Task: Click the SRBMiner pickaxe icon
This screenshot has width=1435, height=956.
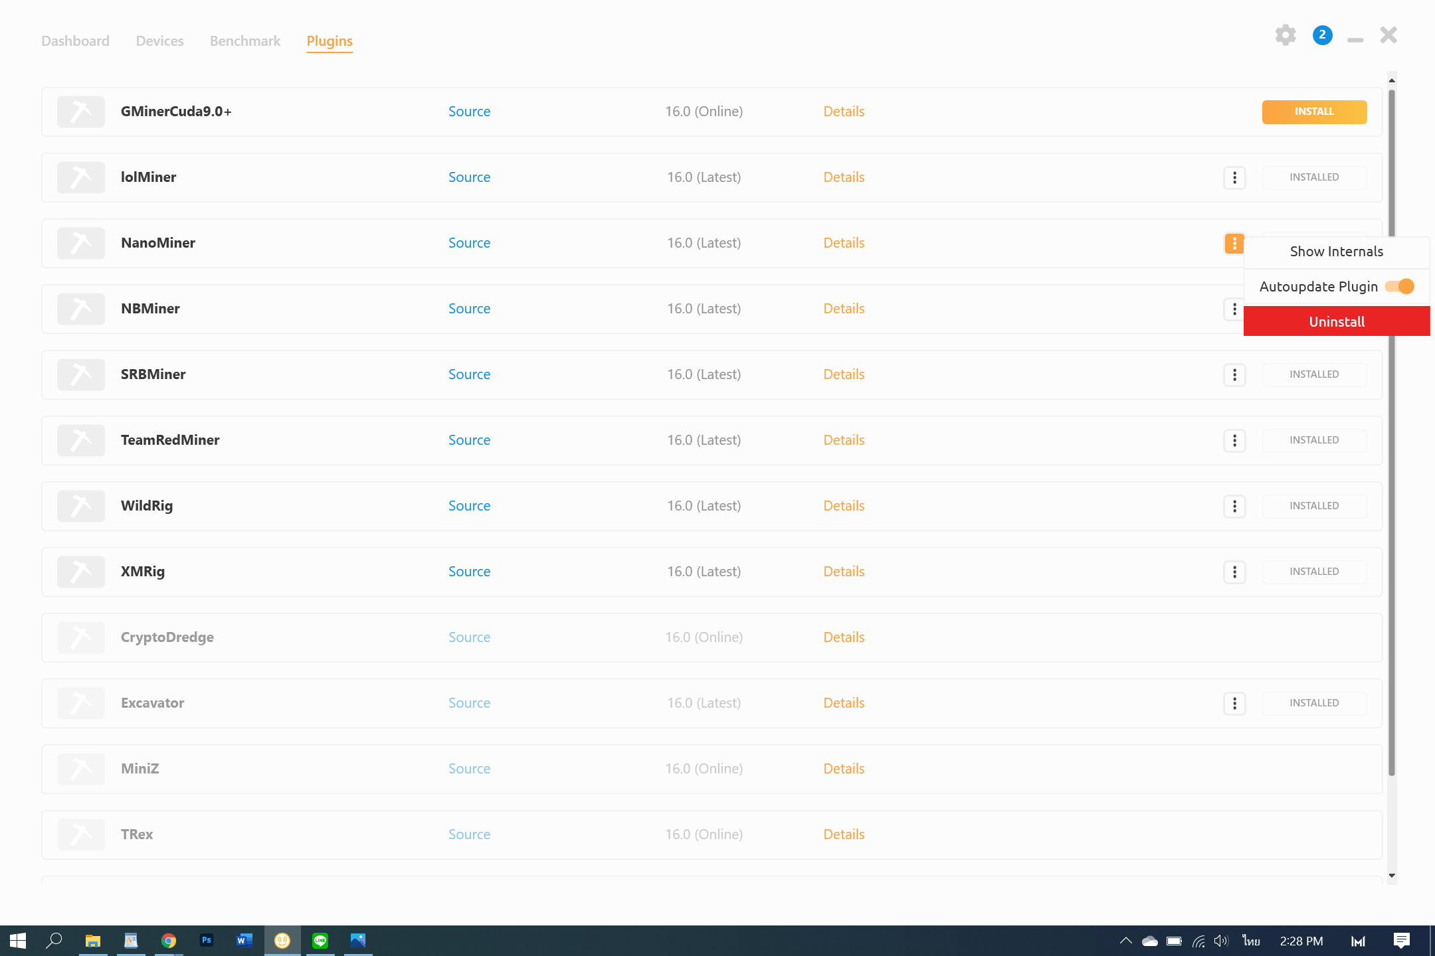Action: point(81,374)
